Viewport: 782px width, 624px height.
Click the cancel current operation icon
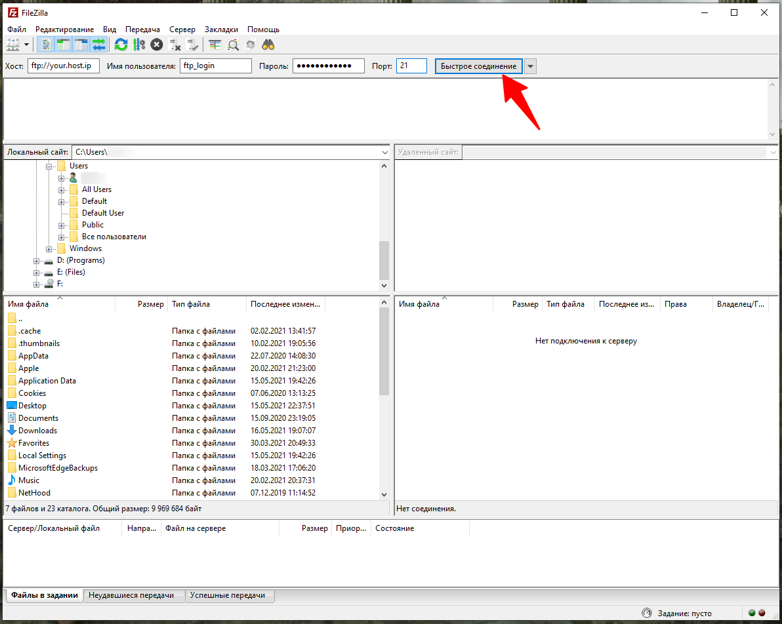[156, 45]
